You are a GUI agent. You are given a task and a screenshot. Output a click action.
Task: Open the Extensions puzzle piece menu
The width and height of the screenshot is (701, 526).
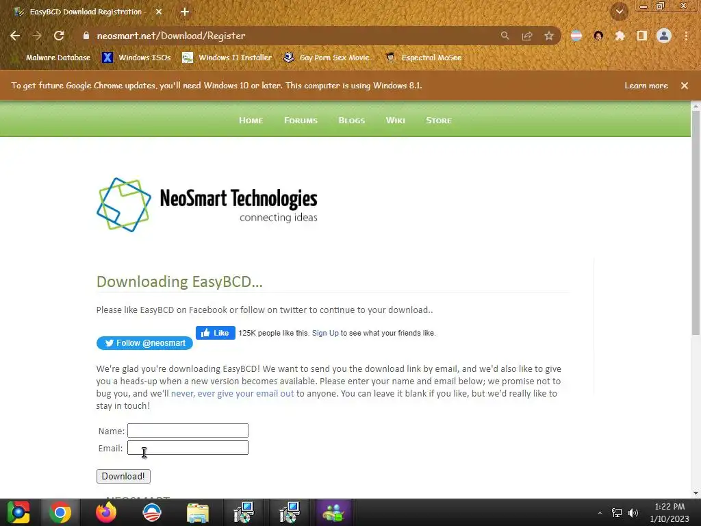coord(620,36)
